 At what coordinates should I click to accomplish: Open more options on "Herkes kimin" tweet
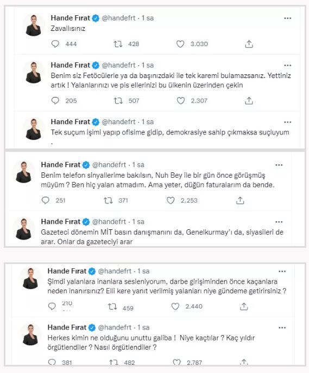(282, 328)
